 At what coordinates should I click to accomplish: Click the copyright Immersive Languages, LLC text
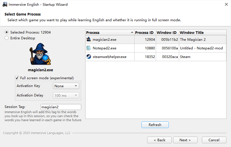[37, 133]
